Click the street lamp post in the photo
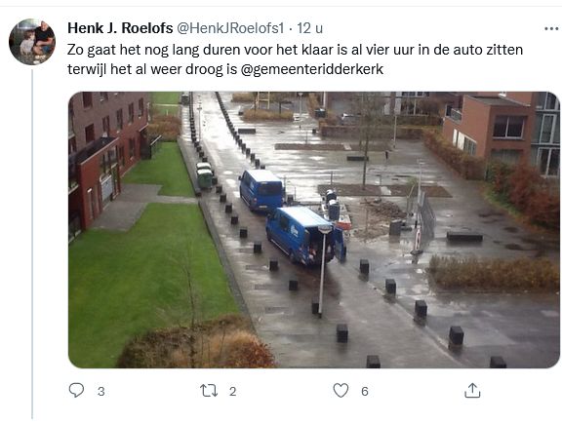Viewport: 562px width, 423px height. (x=323, y=271)
